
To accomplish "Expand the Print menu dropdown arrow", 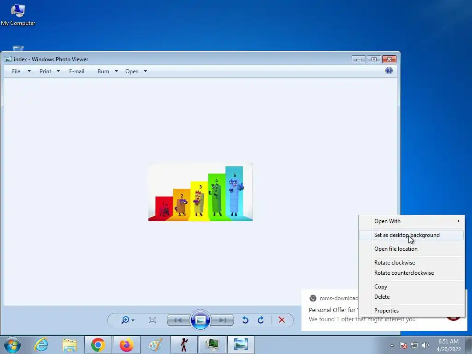I will click(59, 71).
